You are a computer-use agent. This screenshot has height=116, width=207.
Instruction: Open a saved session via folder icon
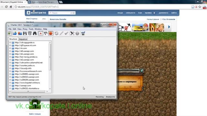pos(15,34)
